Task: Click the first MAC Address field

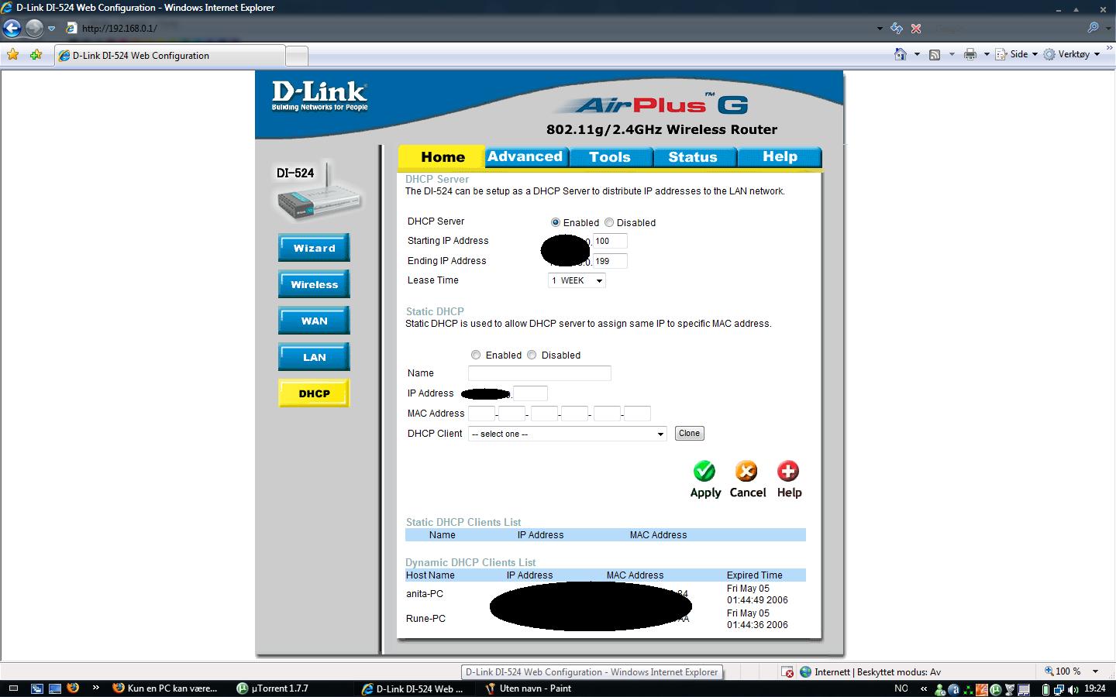Action: 481,414
